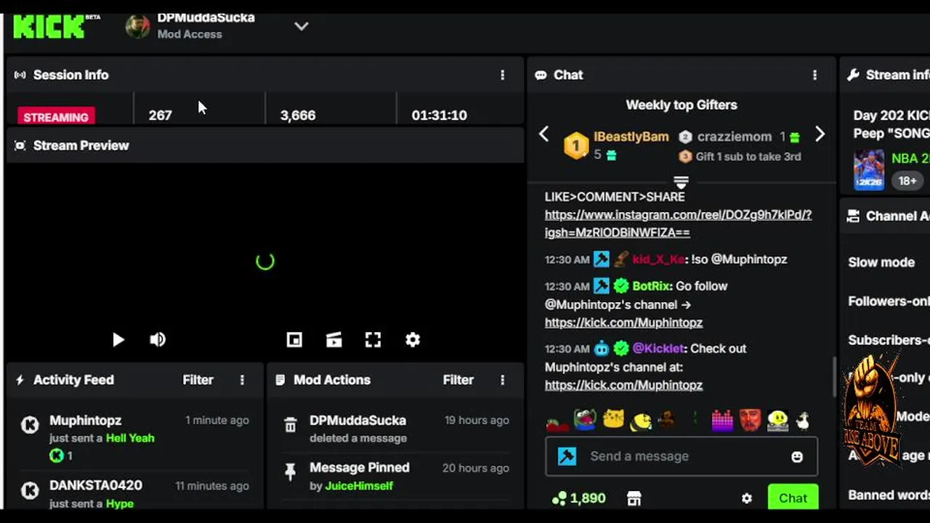Click the BotRix username in chat

(x=651, y=286)
